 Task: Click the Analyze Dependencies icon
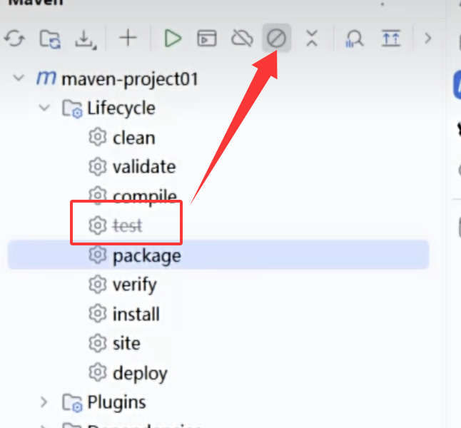pyautogui.click(x=354, y=39)
